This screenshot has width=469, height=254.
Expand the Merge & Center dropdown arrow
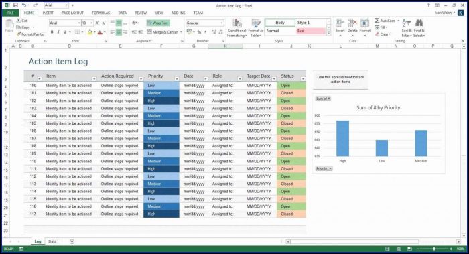pyautogui.click(x=182, y=32)
